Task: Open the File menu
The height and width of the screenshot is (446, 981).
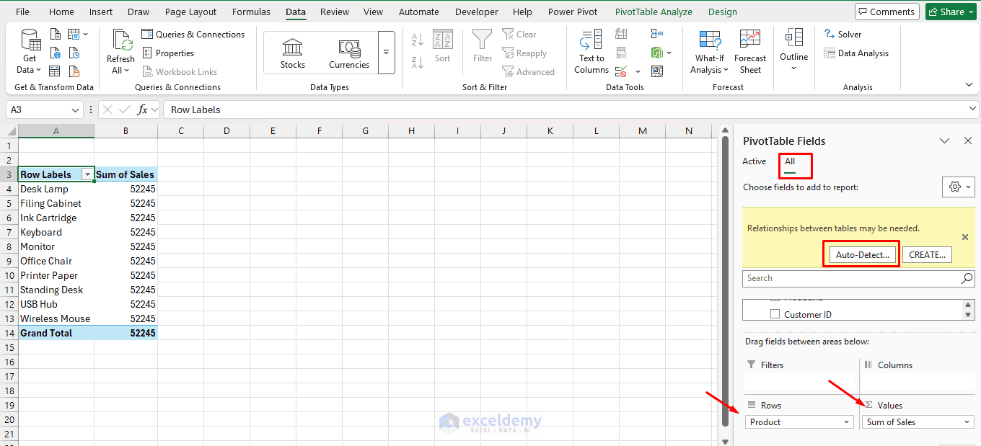Action: [x=22, y=12]
